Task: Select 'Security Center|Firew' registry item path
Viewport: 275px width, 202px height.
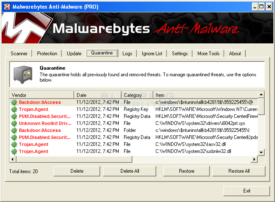Action: tap(207, 116)
